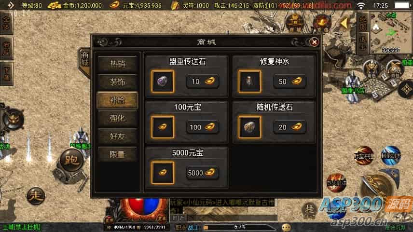
Task: Buy 盟重传送石 for 10 yuanbao
Action: point(202,82)
